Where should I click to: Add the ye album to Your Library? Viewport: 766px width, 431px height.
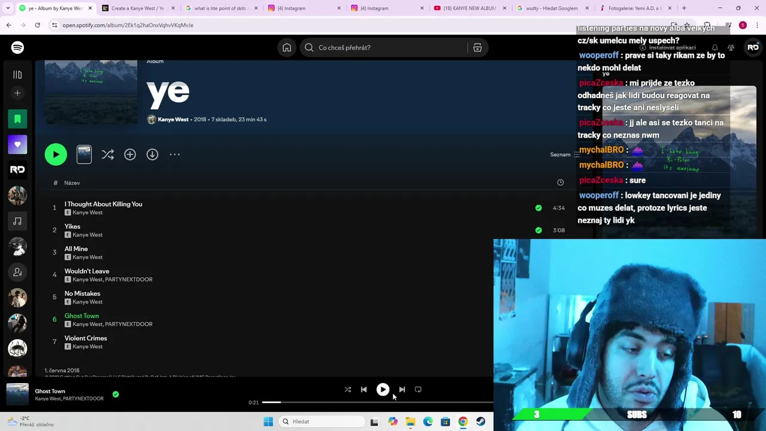[x=130, y=154]
